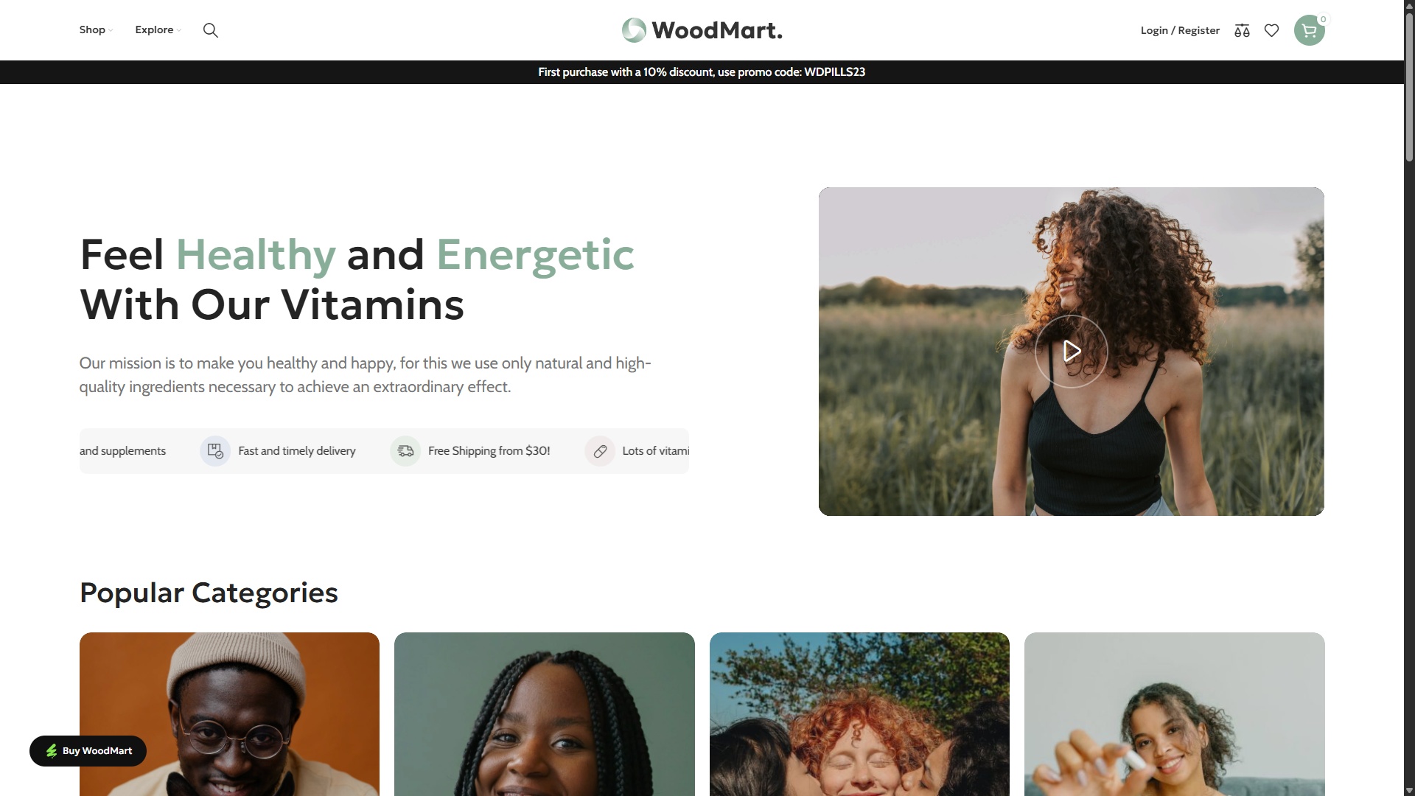1415x796 pixels.
Task: Click the Buy WoodMart button
Action: (88, 751)
